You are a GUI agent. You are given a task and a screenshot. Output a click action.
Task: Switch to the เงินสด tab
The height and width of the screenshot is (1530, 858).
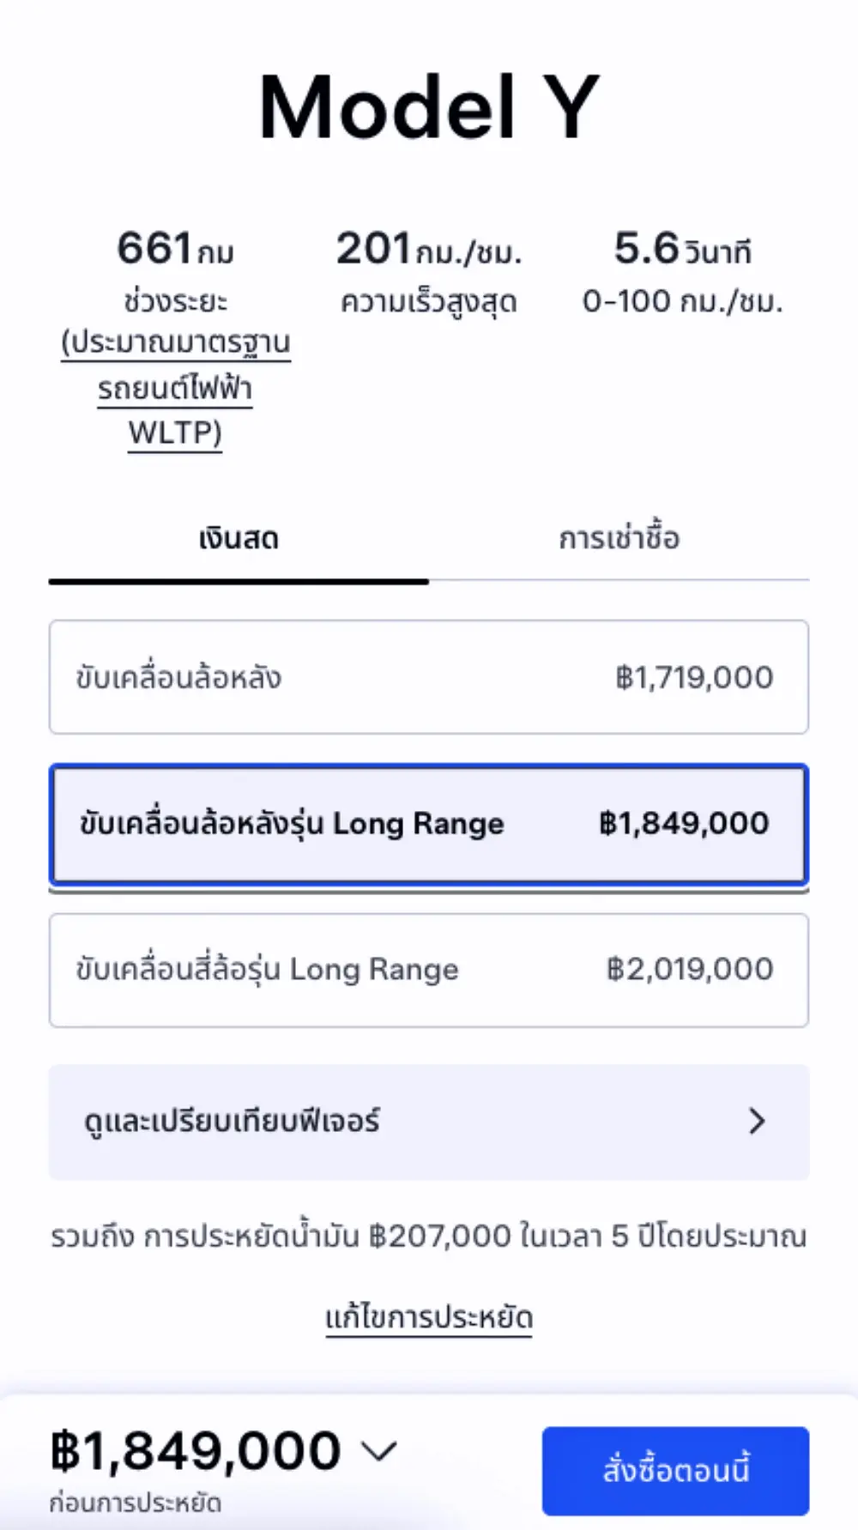pos(239,540)
